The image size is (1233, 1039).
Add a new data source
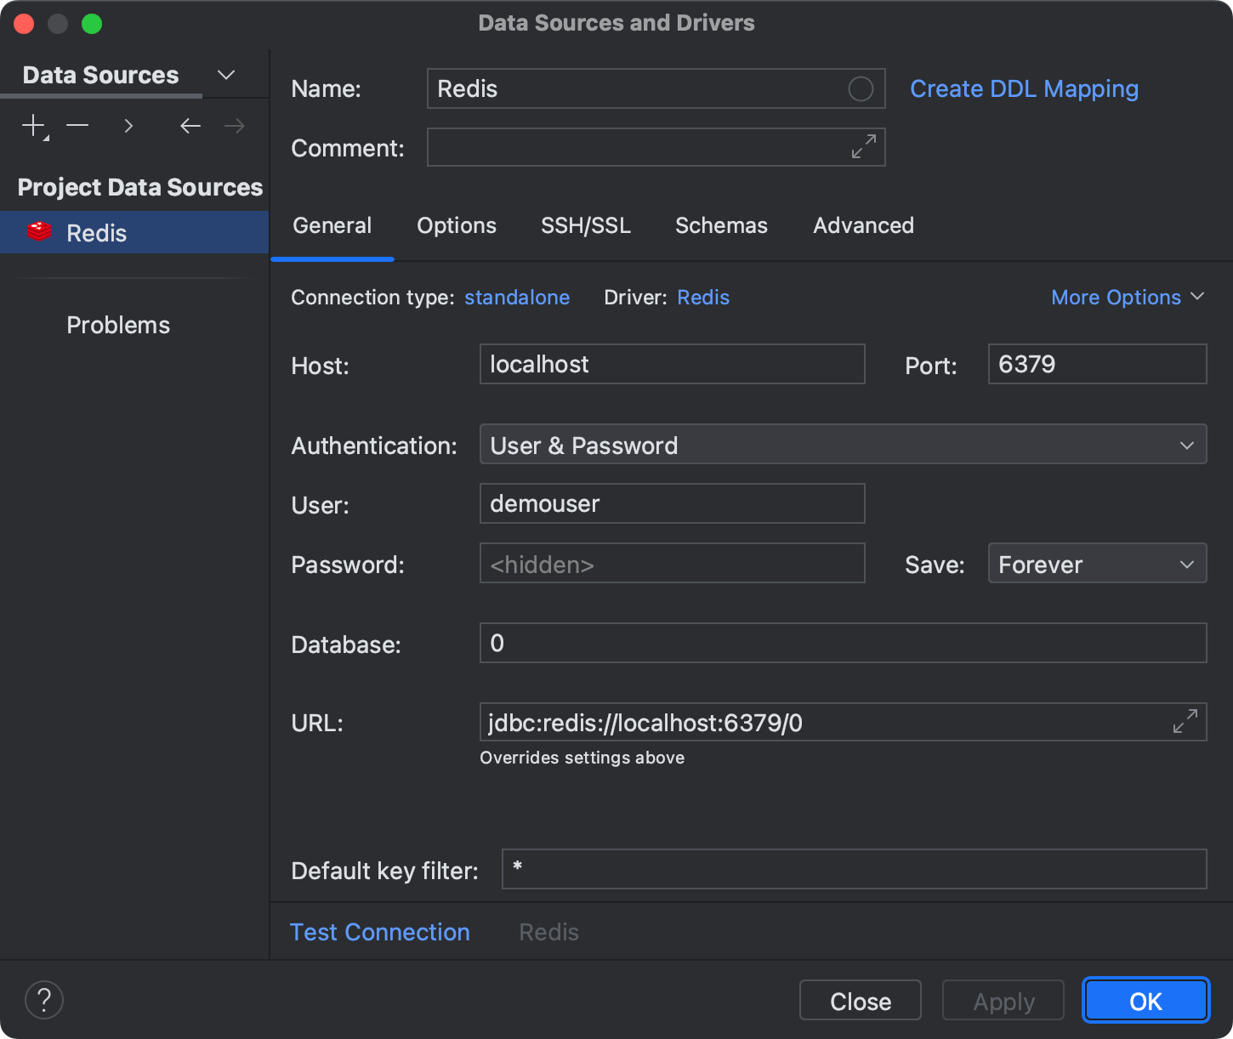(x=32, y=125)
